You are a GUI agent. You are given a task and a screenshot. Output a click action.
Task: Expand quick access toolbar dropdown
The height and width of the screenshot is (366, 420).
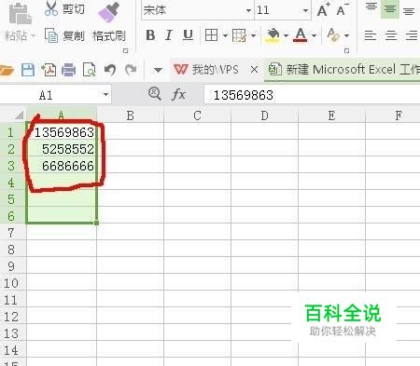(158, 70)
